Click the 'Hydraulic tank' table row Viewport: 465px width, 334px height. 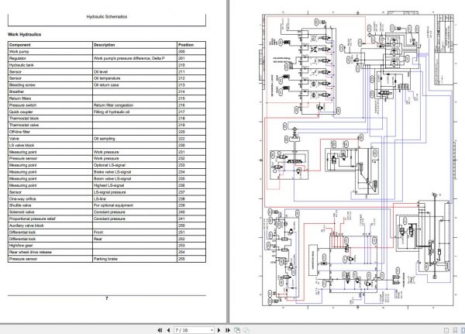pyautogui.click(x=107, y=65)
